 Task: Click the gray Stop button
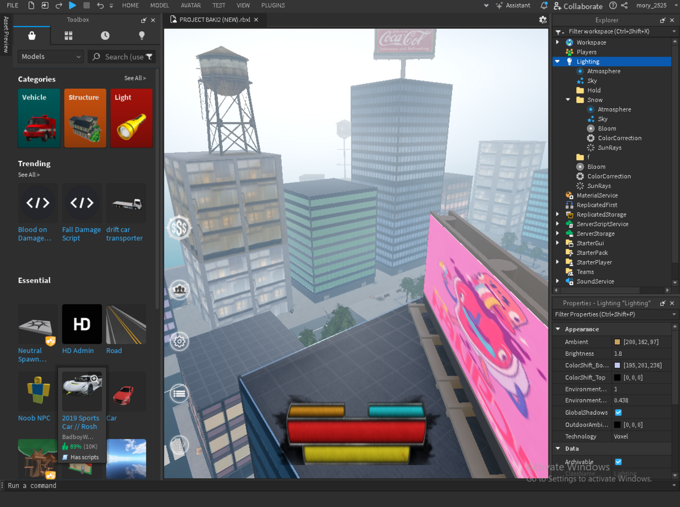(87, 5)
